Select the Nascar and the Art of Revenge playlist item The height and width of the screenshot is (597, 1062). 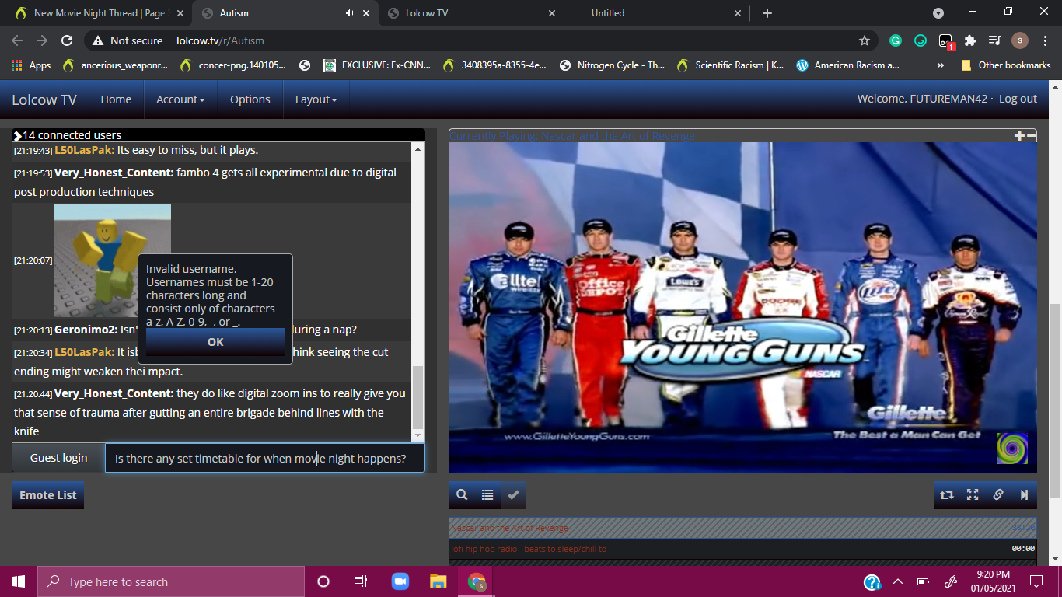[742, 528]
